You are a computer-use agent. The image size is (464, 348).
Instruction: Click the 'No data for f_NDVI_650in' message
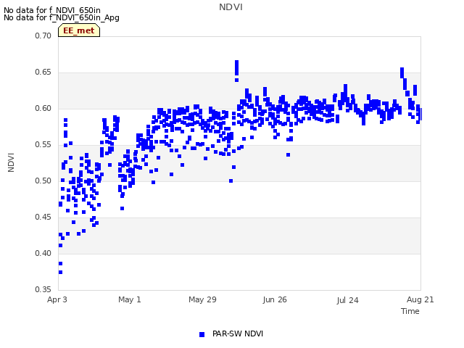pos(52,10)
